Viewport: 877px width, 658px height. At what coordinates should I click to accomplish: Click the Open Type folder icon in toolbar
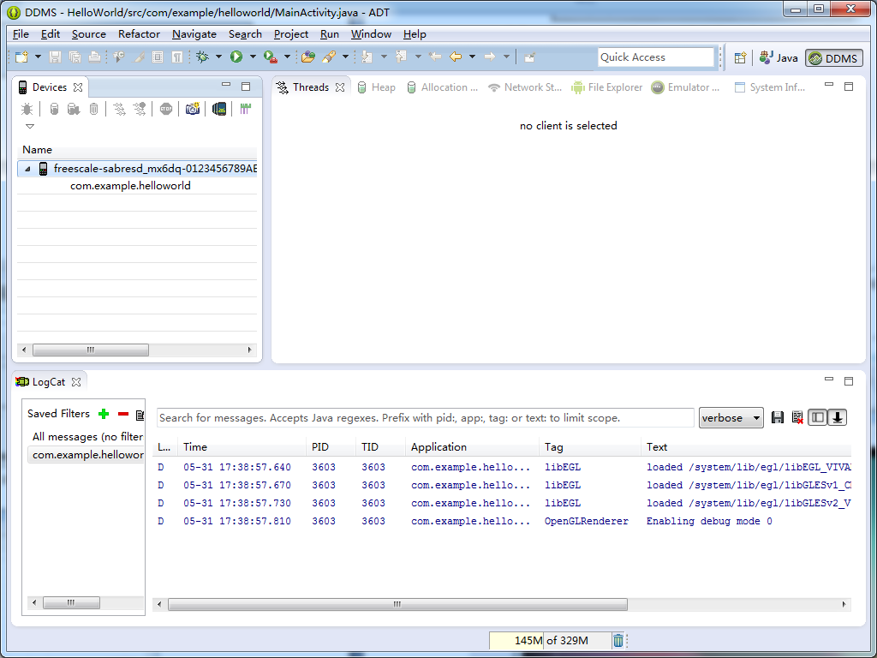(307, 57)
